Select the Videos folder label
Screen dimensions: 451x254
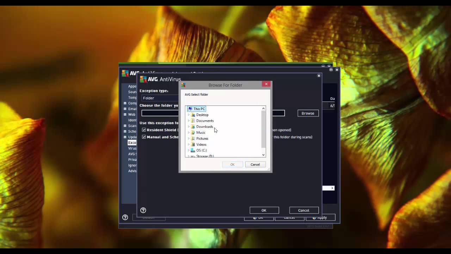point(201,144)
